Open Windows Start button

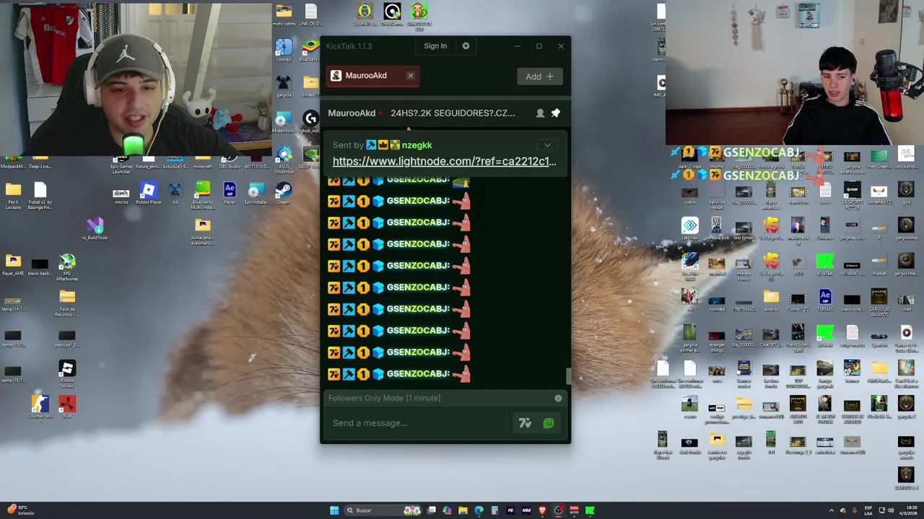point(334,510)
